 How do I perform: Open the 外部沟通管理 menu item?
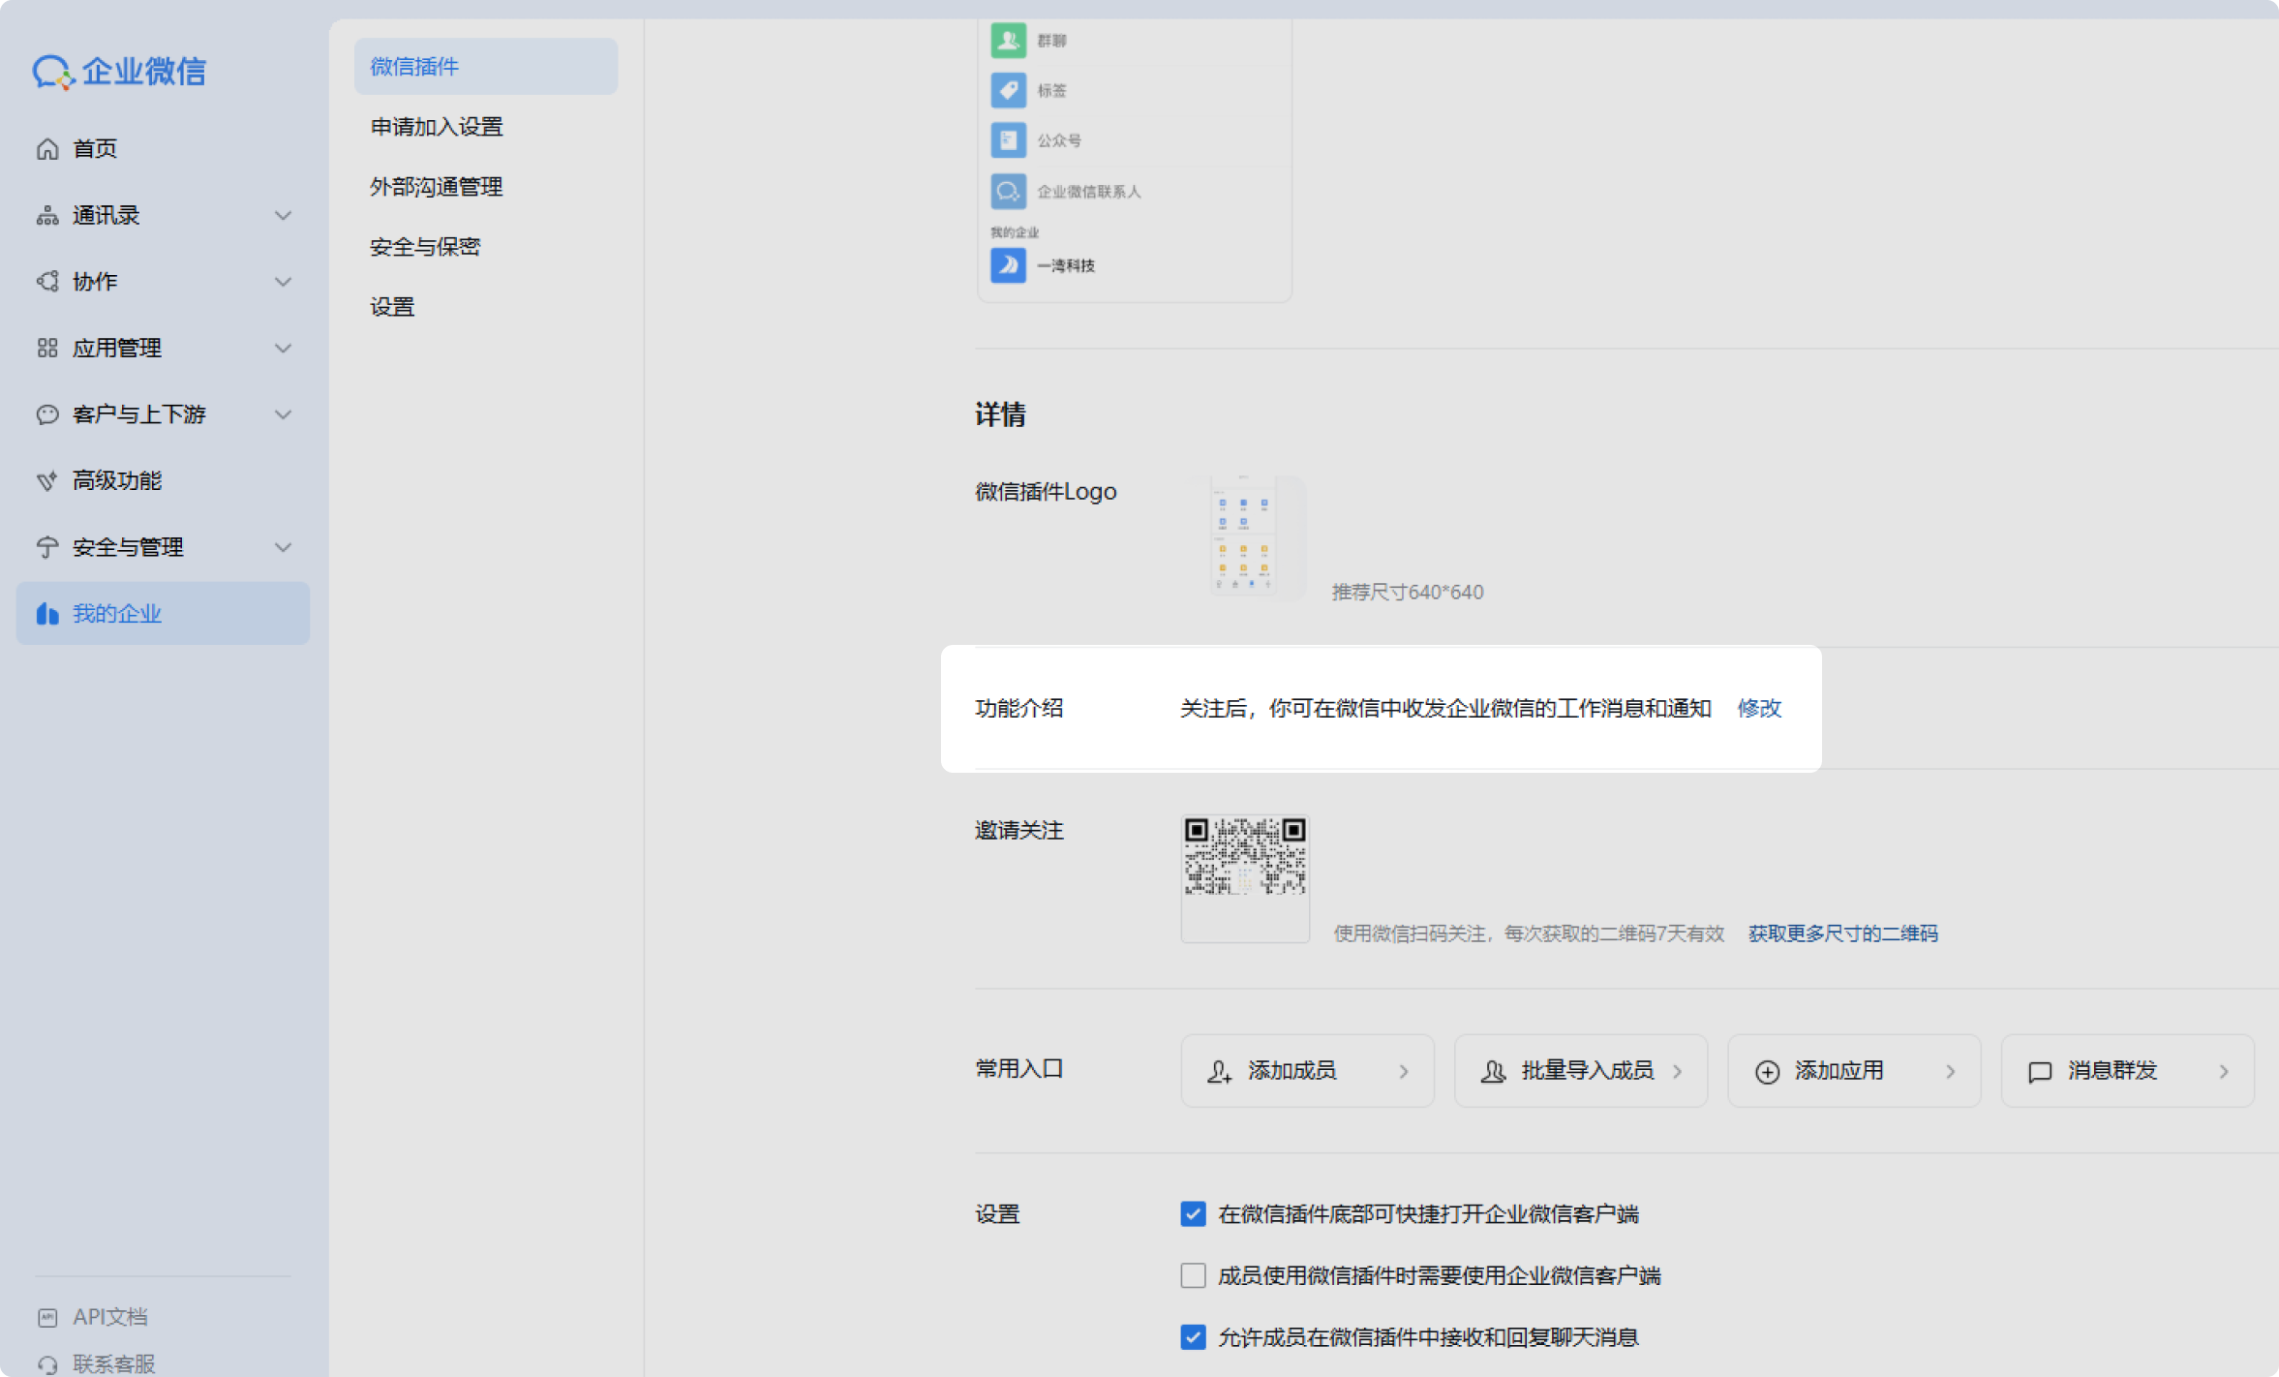(437, 187)
